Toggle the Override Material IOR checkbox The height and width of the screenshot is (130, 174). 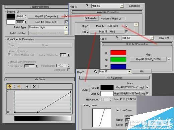pyautogui.click(x=9, y=55)
